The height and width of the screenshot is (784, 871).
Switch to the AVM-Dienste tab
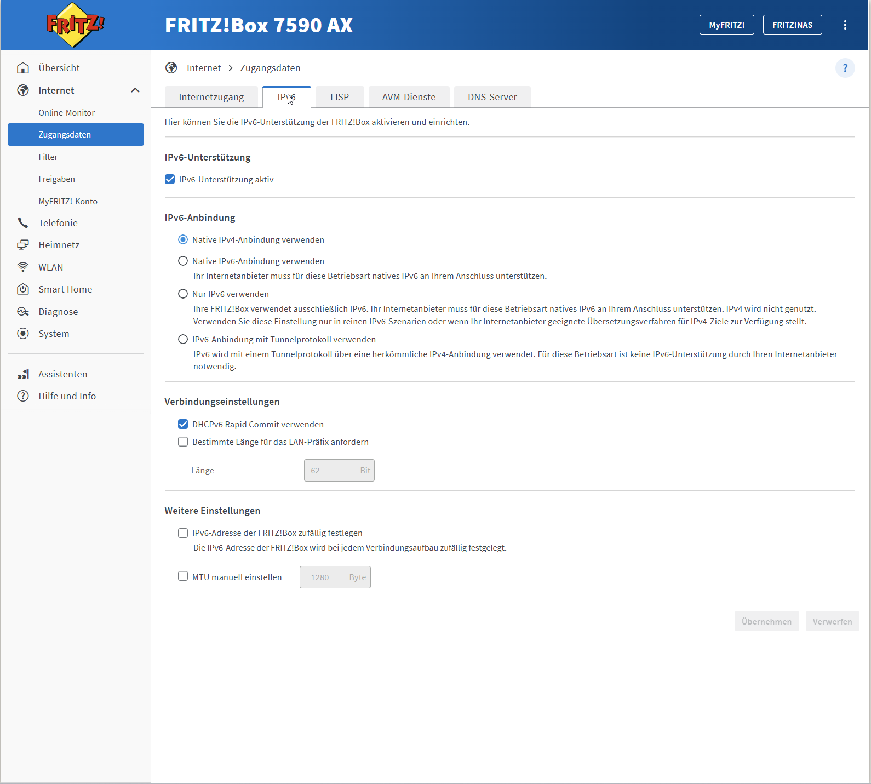point(409,97)
